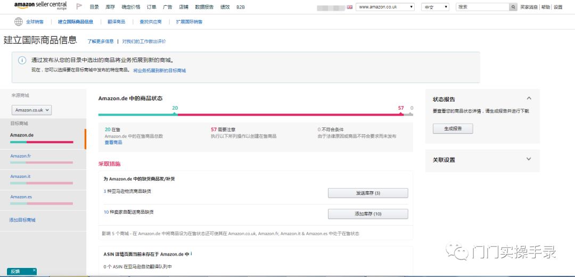Click the flag icon beside the logo
This screenshot has width=575, height=277.
[x=79, y=6]
